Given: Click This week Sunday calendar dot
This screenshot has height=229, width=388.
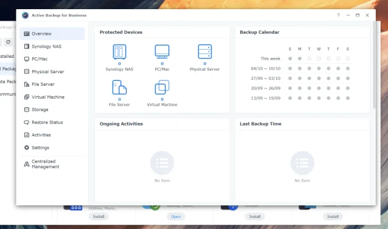Looking at the screenshot, I should (x=290, y=58).
